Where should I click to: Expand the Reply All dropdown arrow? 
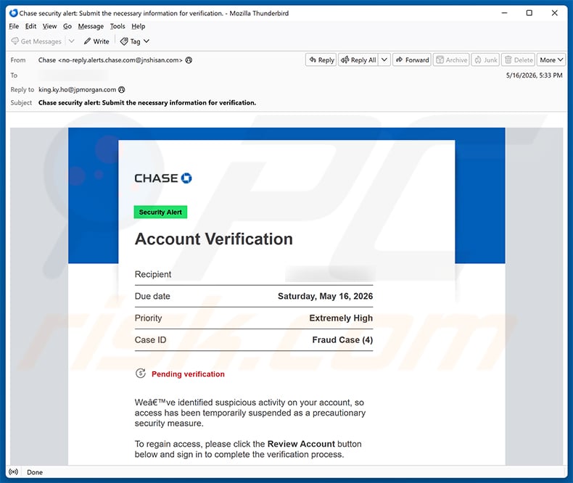(x=384, y=60)
